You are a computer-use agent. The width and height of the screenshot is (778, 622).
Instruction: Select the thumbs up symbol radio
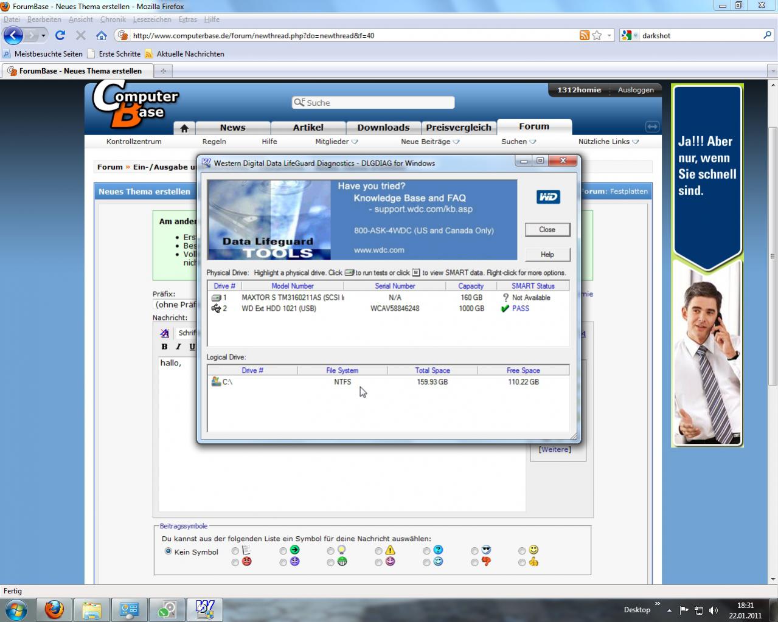tap(522, 562)
